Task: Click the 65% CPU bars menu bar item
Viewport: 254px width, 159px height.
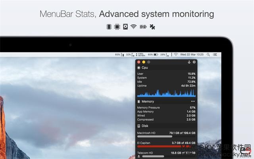Action: (x=119, y=55)
